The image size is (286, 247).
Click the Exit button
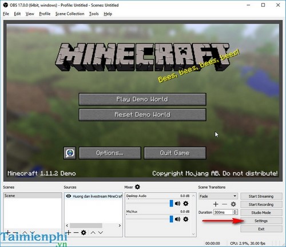click(261, 229)
